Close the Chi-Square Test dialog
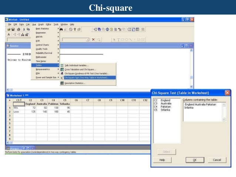Viewport: 236px width, 177px height. pyautogui.click(x=227, y=93)
